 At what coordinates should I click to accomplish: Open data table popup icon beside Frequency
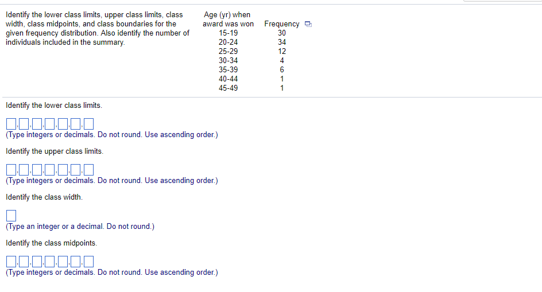308,24
